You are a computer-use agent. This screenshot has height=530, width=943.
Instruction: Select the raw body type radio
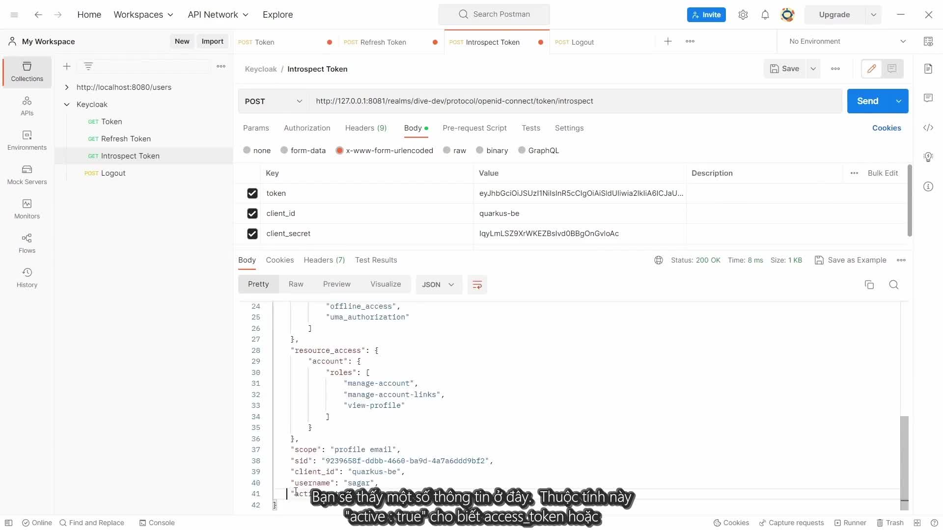pos(446,151)
